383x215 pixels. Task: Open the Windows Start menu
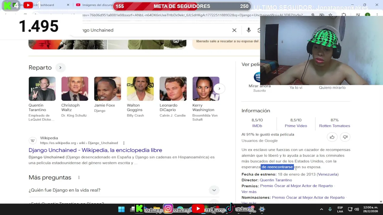[121, 209]
